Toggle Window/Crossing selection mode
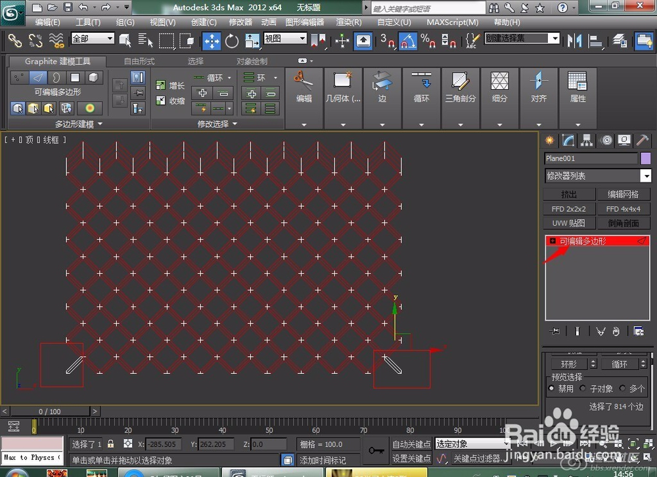This screenshot has width=657, height=477. (x=187, y=41)
